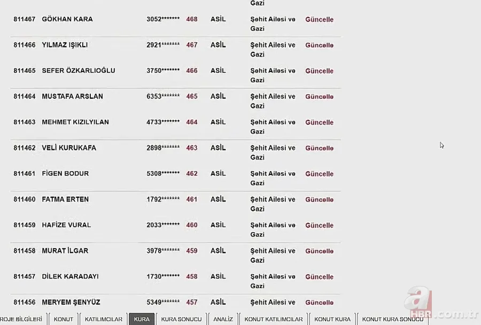Update Veli Kurukafa's entry with Güncelle
Viewport: 481px width, 325px height.
click(x=319, y=148)
